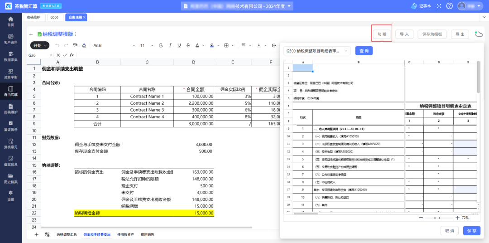Click the help question mark icon
This screenshot has width=489, height=243.
(x=450, y=6)
